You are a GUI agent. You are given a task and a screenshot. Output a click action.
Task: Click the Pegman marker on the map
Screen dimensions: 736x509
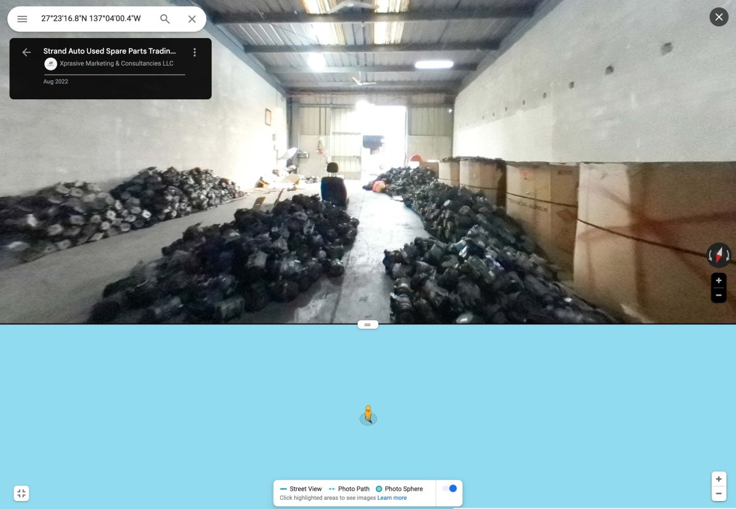[368, 415]
